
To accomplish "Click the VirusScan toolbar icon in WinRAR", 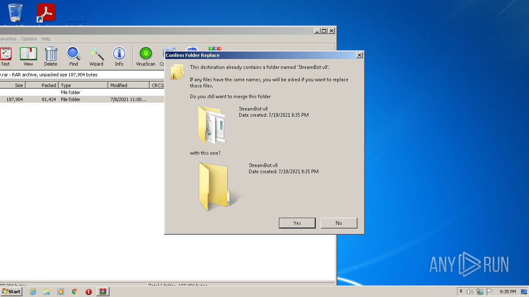I will (145, 57).
